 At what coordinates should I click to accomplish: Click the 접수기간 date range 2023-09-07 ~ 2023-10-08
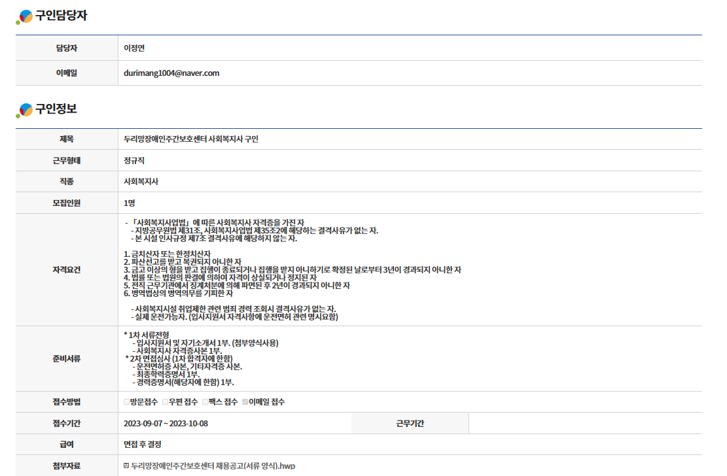click(166, 423)
